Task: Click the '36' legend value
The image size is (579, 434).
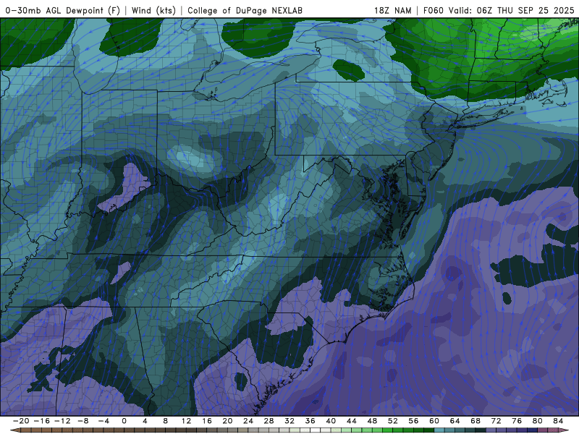Action: pyautogui.click(x=310, y=421)
